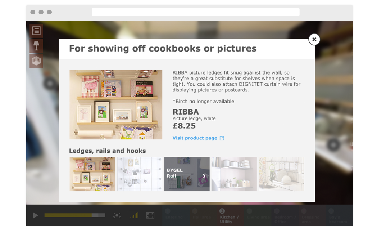The height and width of the screenshot is (237, 377).
Task: Click the blurred hotspot marker on the left side of the scene
Action: click(50, 84)
